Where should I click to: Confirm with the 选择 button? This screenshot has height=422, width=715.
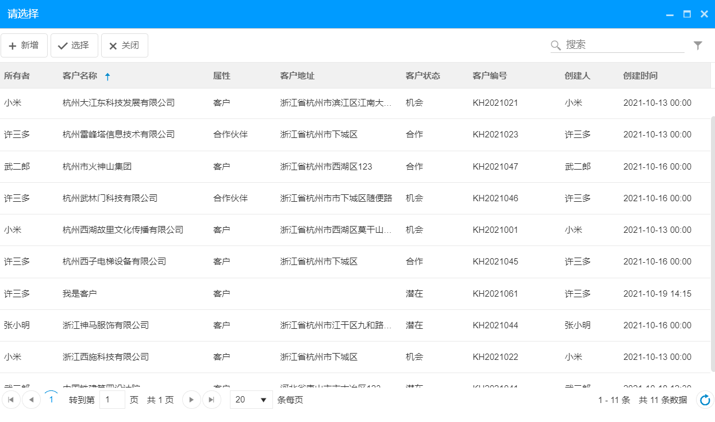pos(74,45)
